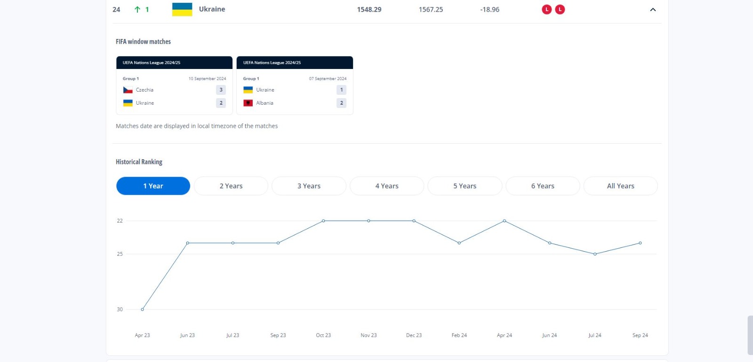Open the Czechia vs Ukraine match card header

(174, 62)
